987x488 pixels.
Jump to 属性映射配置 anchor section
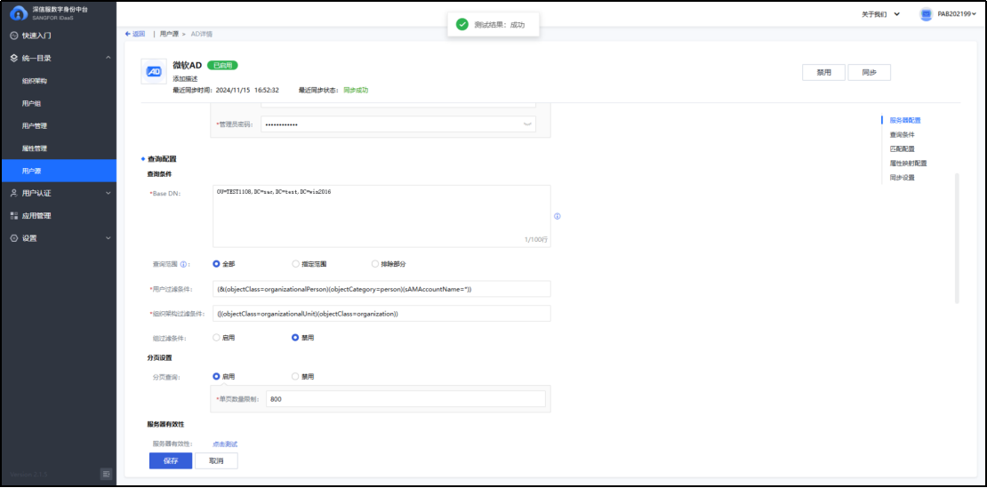[x=908, y=164]
